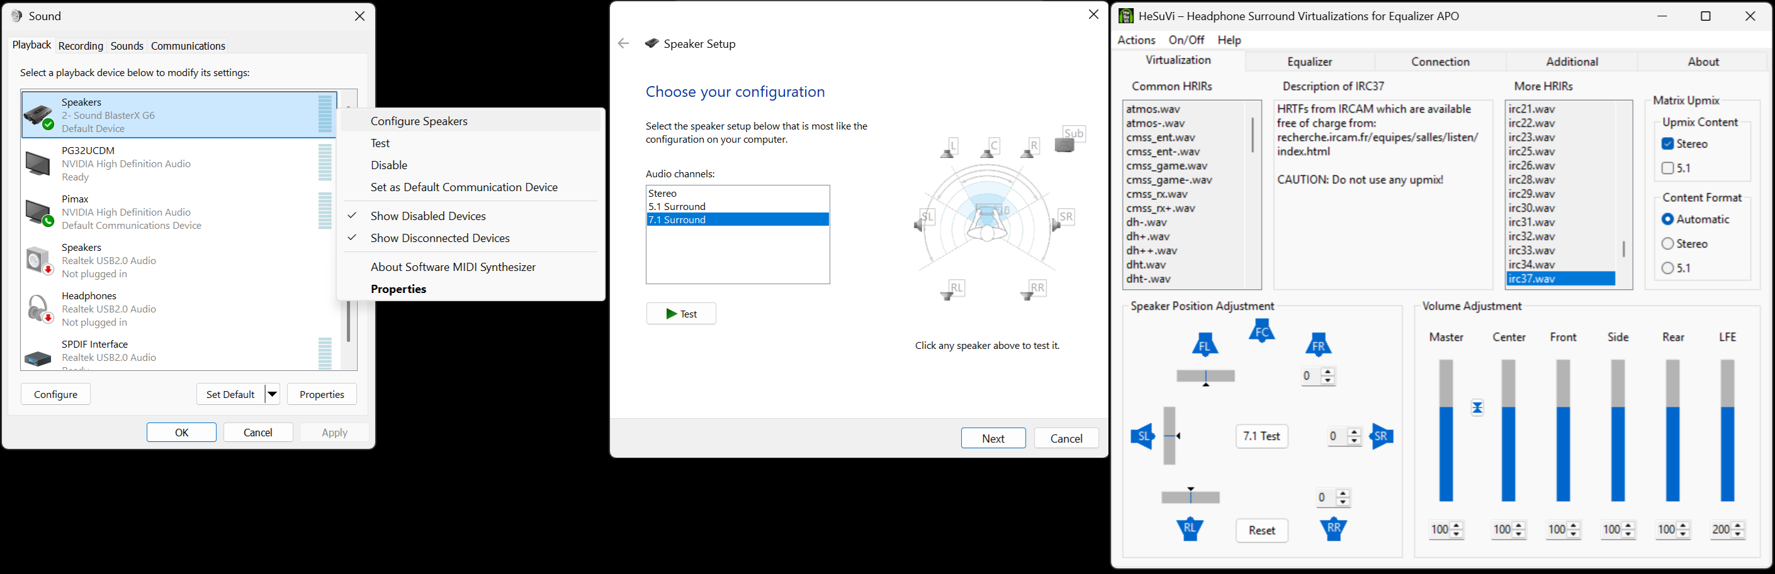Select 5.1 content format radio button

pyautogui.click(x=1667, y=268)
